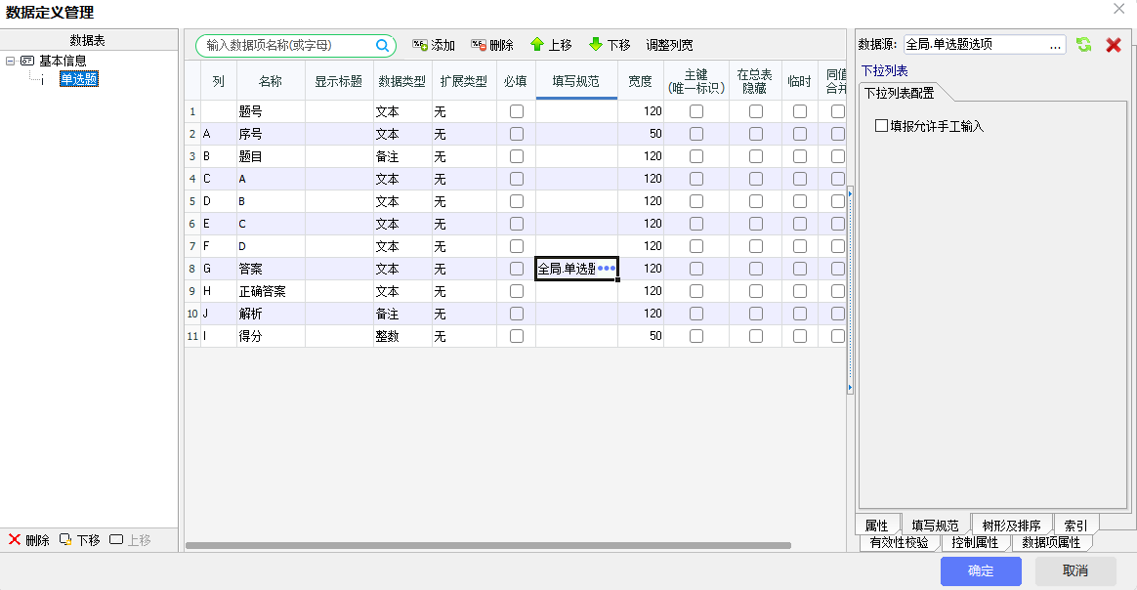Click red X delete under data table list
Viewport: 1137px width, 590px height.
click(x=15, y=540)
